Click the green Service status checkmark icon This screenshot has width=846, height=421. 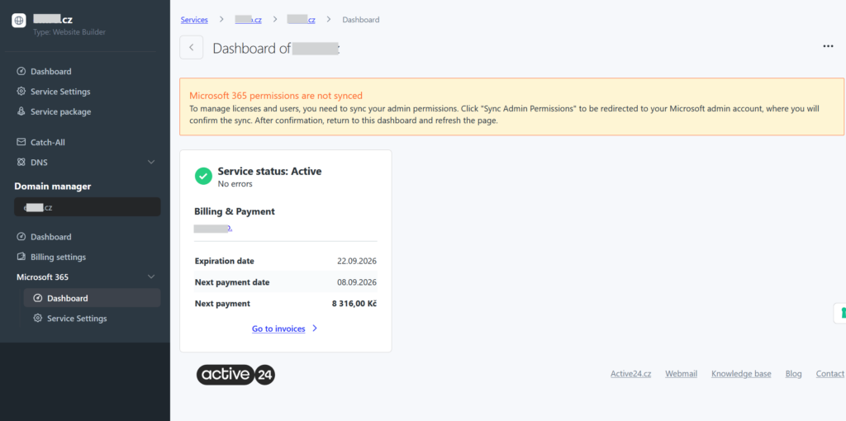(x=203, y=176)
